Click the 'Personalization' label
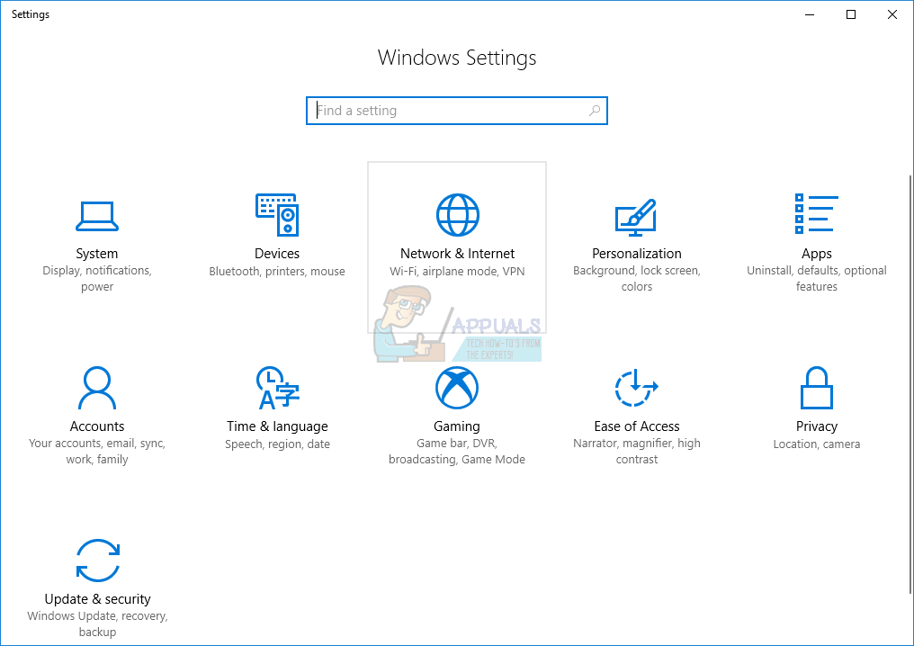The image size is (914, 646). [637, 254]
